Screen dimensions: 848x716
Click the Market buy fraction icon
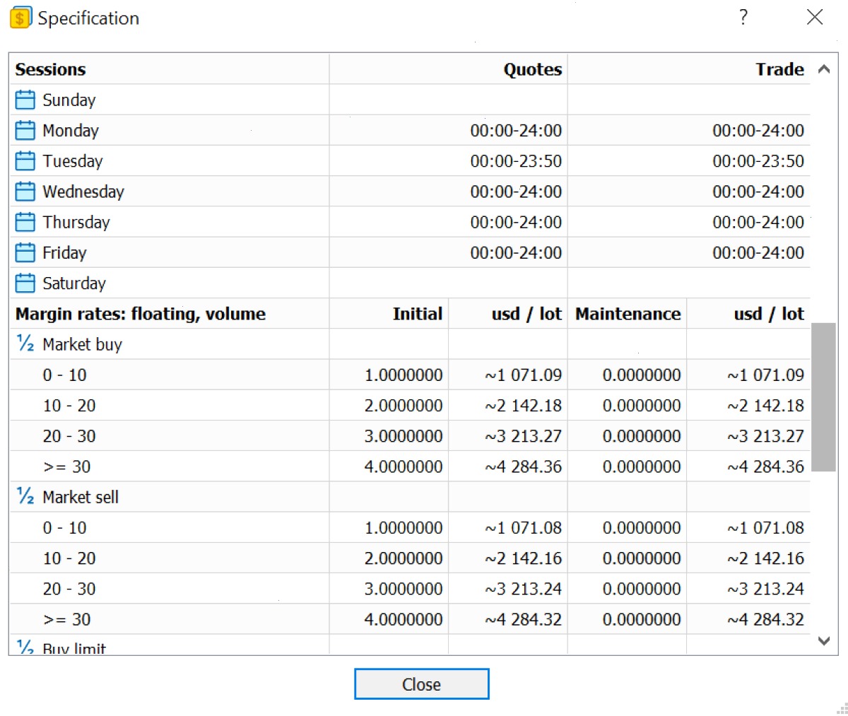click(x=25, y=344)
